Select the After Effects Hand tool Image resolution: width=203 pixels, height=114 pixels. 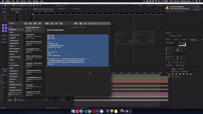coord(5,6)
